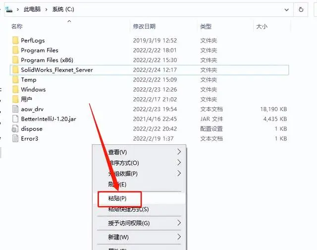Click the date 2021/4/16 22:45
The image size is (317, 250).
click(155, 119)
